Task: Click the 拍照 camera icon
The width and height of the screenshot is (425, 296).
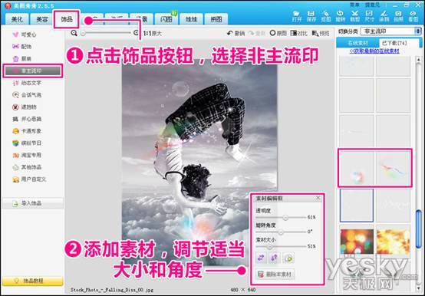Action: click(398, 16)
